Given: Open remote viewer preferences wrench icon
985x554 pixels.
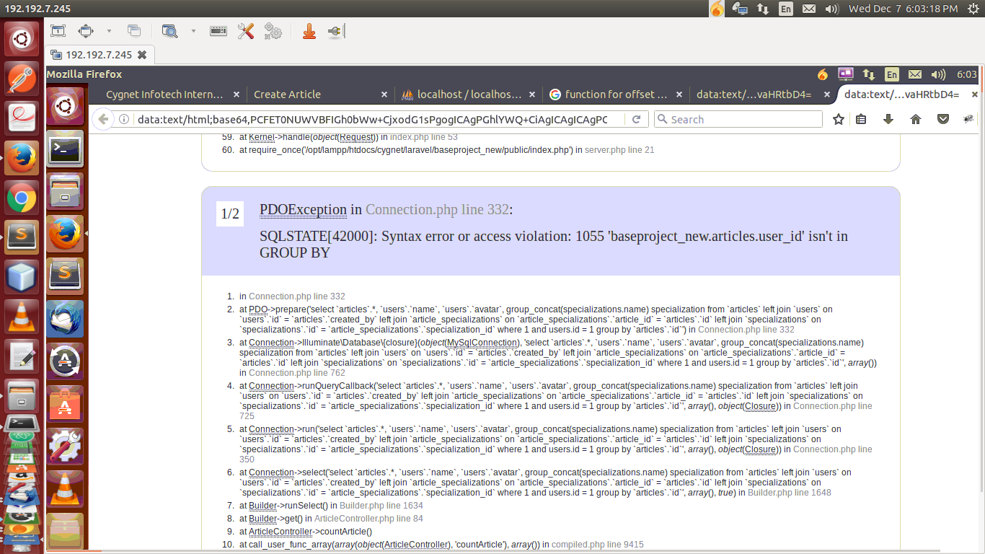Looking at the screenshot, I should click(246, 31).
